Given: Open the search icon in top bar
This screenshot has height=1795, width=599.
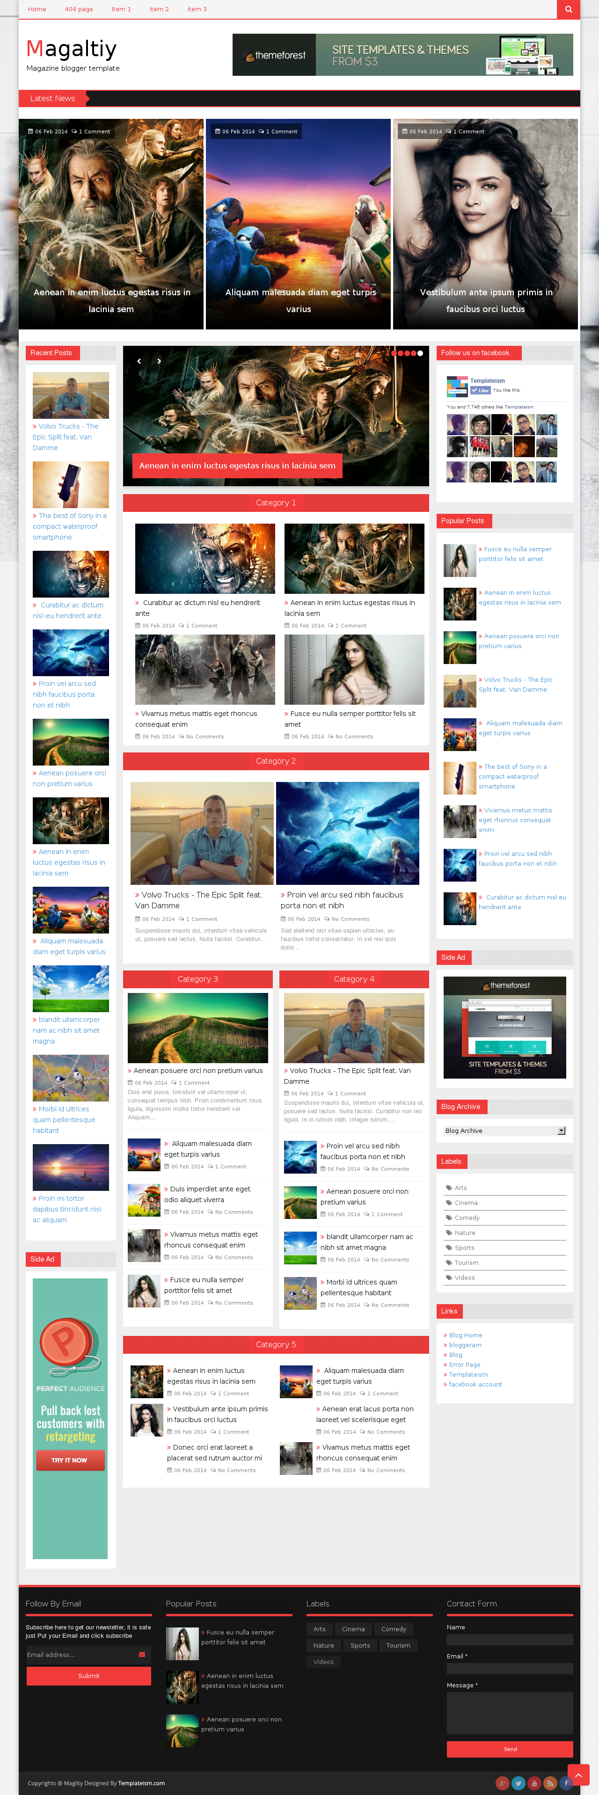Looking at the screenshot, I should pyautogui.click(x=569, y=9).
